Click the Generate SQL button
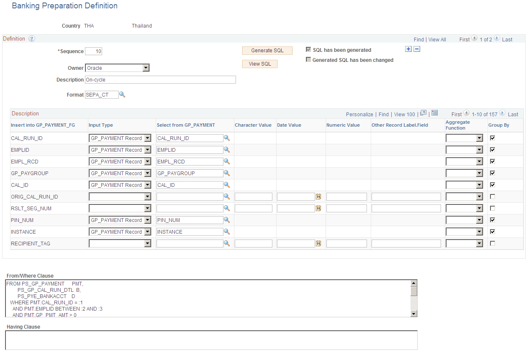 coord(267,50)
